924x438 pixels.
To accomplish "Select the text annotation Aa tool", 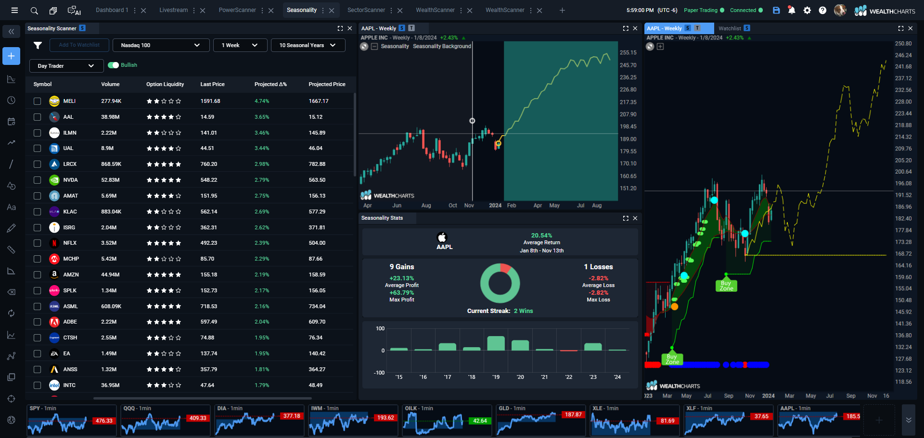I will coord(11,207).
